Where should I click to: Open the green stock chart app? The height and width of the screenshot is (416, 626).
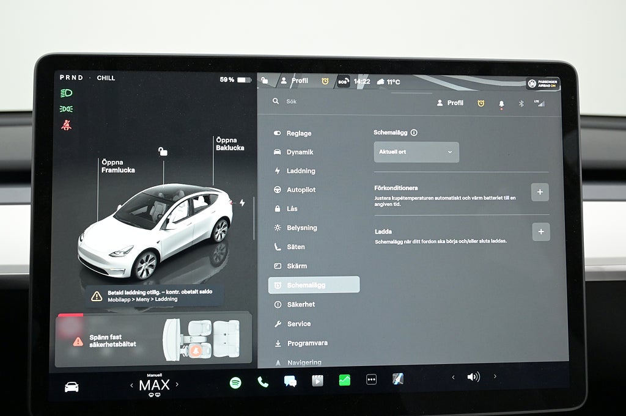pos(345,380)
